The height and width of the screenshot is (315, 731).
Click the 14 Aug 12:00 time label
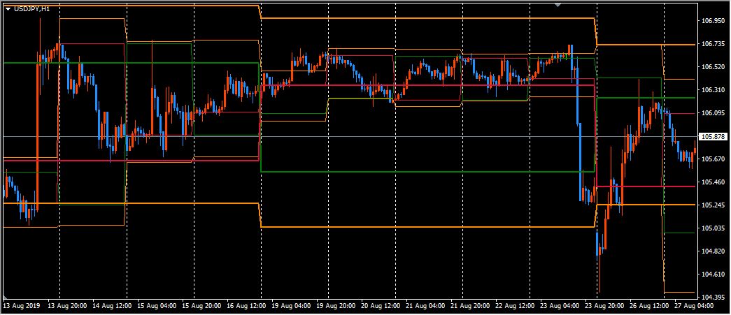[111, 306]
